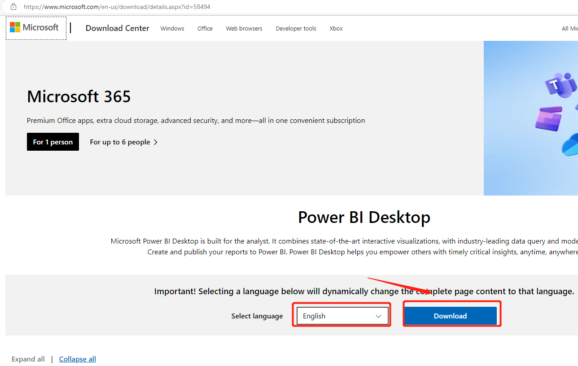The image size is (578, 366).
Task: Click the Expand all link
Action: tap(28, 359)
